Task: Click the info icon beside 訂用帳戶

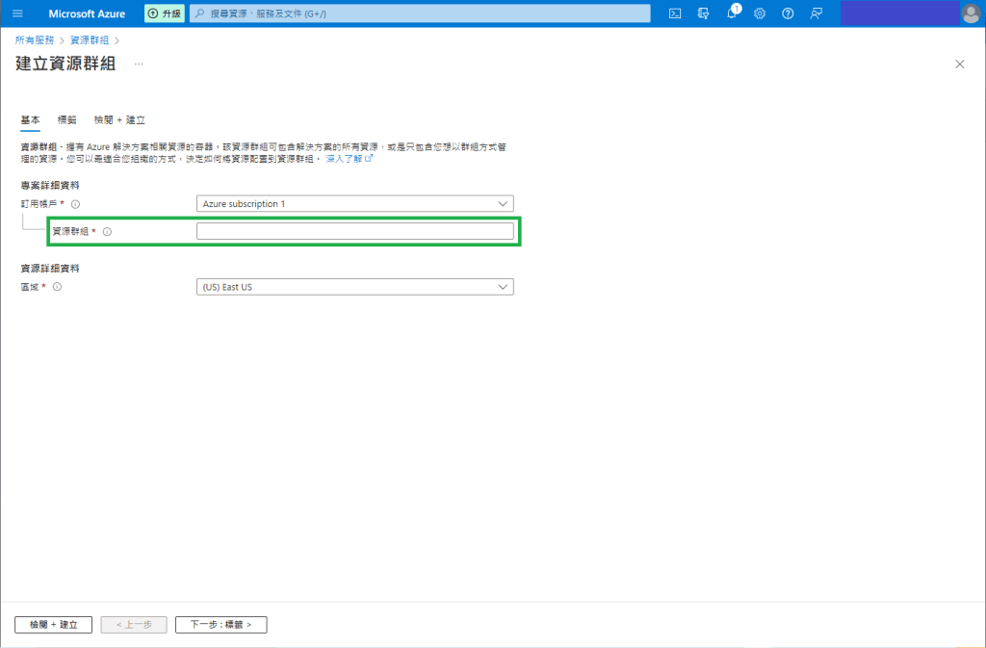Action: click(x=75, y=204)
